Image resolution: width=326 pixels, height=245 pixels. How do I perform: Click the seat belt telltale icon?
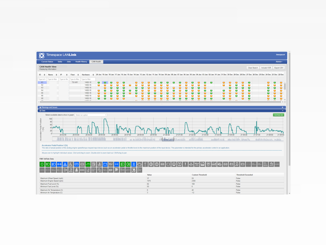(x=77, y=170)
